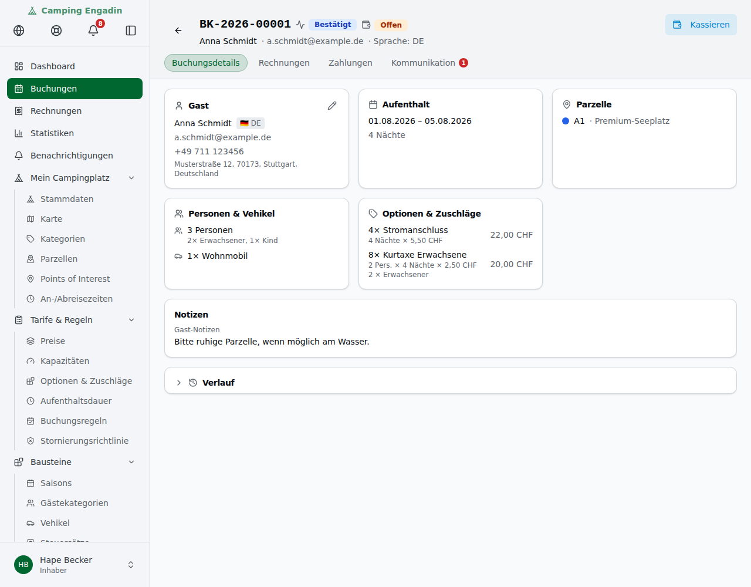Viewport: 751px width, 587px height.
Task: Click the Premium-Seeplatz parcel label
Action: click(632, 121)
